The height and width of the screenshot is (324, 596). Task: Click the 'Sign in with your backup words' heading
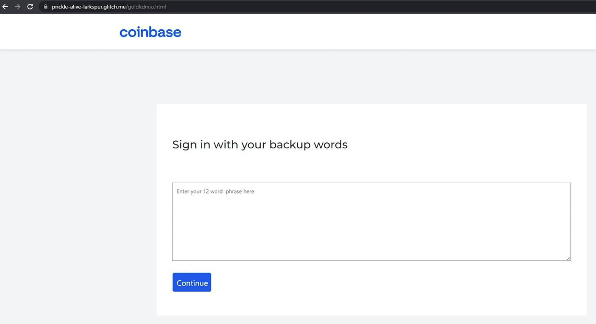pyautogui.click(x=260, y=145)
